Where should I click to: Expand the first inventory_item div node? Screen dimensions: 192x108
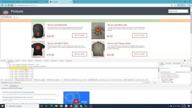pyautogui.click(x=10, y=70)
